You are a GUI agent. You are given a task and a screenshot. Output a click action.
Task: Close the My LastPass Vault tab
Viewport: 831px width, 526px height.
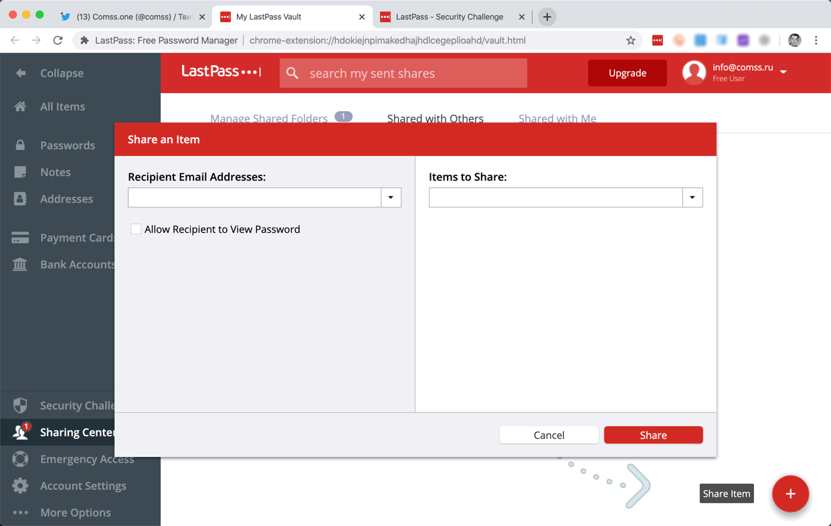[x=362, y=17]
